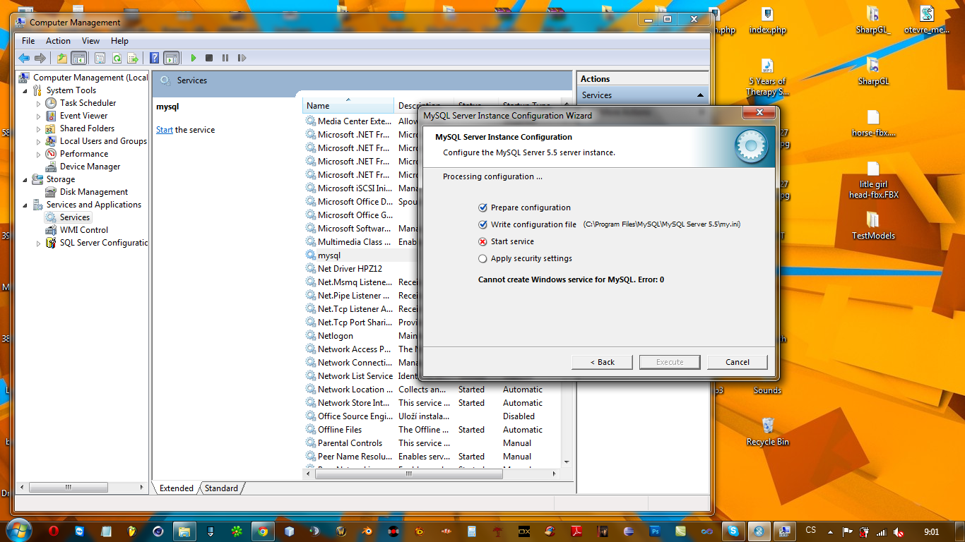Select Disk Management in the tree
Viewport: 965px width, 542px height.
[x=94, y=192]
